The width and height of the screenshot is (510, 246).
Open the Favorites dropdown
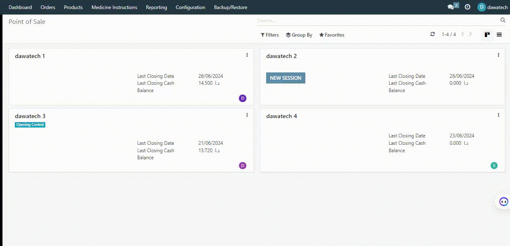(332, 35)
